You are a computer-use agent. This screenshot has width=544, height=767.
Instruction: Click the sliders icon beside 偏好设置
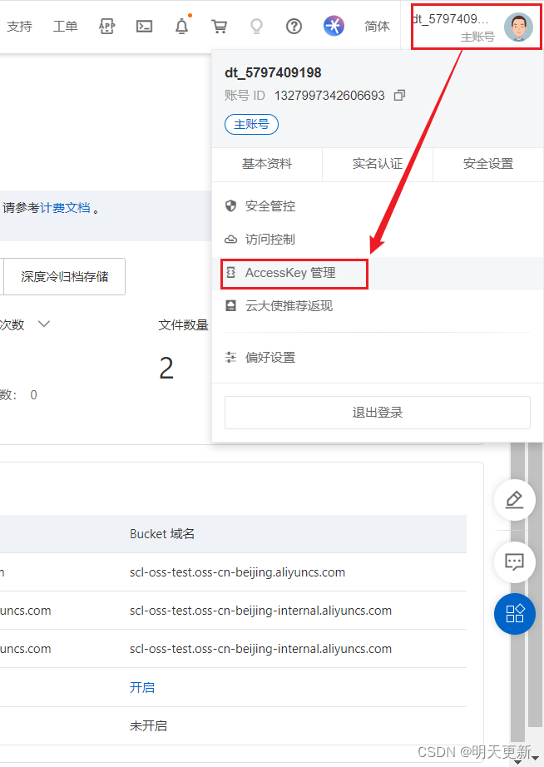[230, 357]
